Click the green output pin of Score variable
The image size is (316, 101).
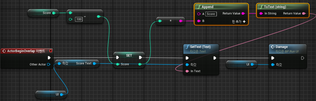pyautogui.click(x=54, y=13)
